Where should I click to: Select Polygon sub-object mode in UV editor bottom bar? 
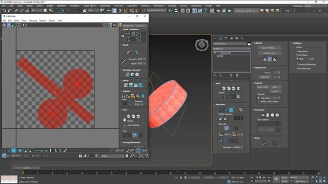14,150
